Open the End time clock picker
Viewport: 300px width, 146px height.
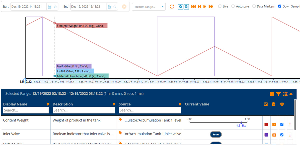(x=115, y=7)
